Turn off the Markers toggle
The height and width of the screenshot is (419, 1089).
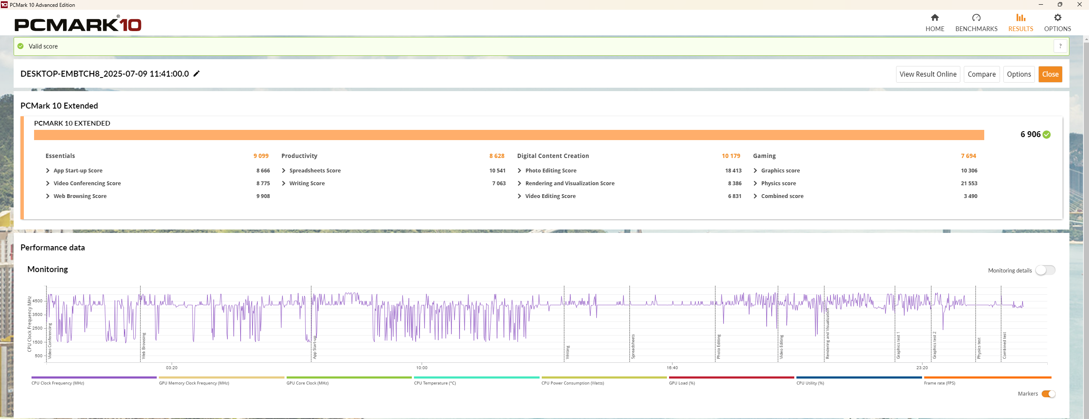tap(1048, 394)
